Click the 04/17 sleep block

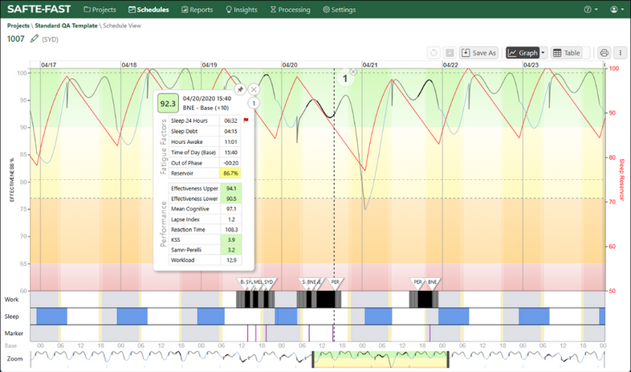tap(51, 316)
